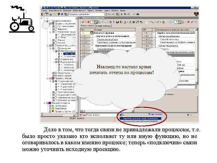Image resolution: width=217 pixels, height=163 pixels.
Task: Open the 'Классификатор' menu
Action: click(55, 11)
